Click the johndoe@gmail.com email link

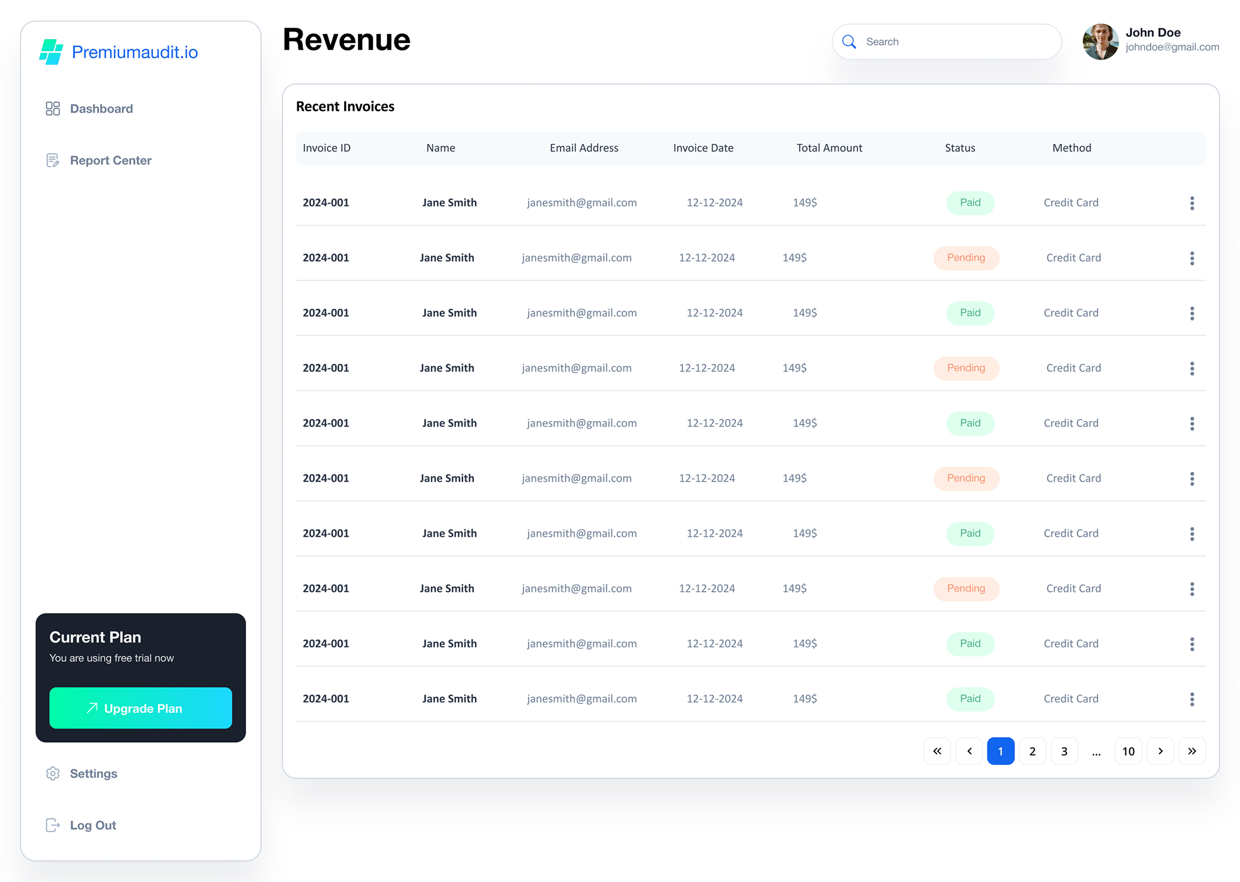1172,47
